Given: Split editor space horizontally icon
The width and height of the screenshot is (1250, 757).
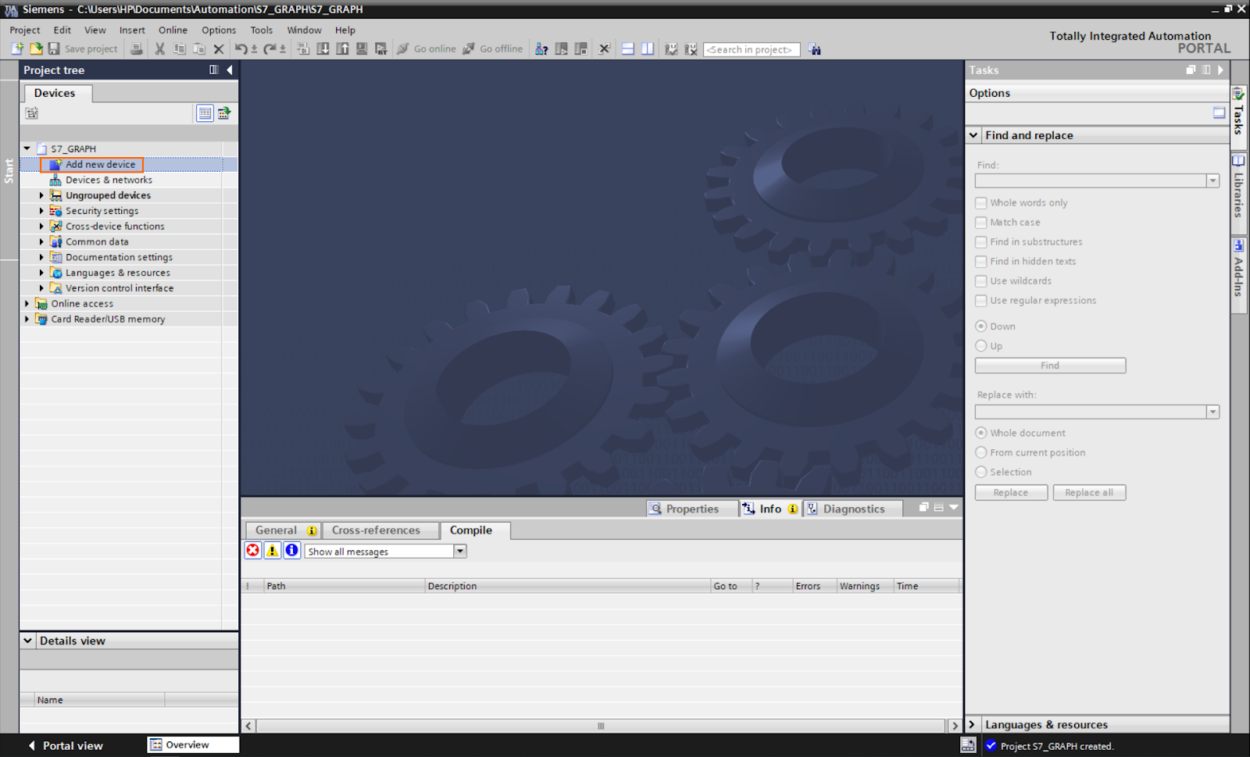Looking at the screenshot, I should 628,48.
